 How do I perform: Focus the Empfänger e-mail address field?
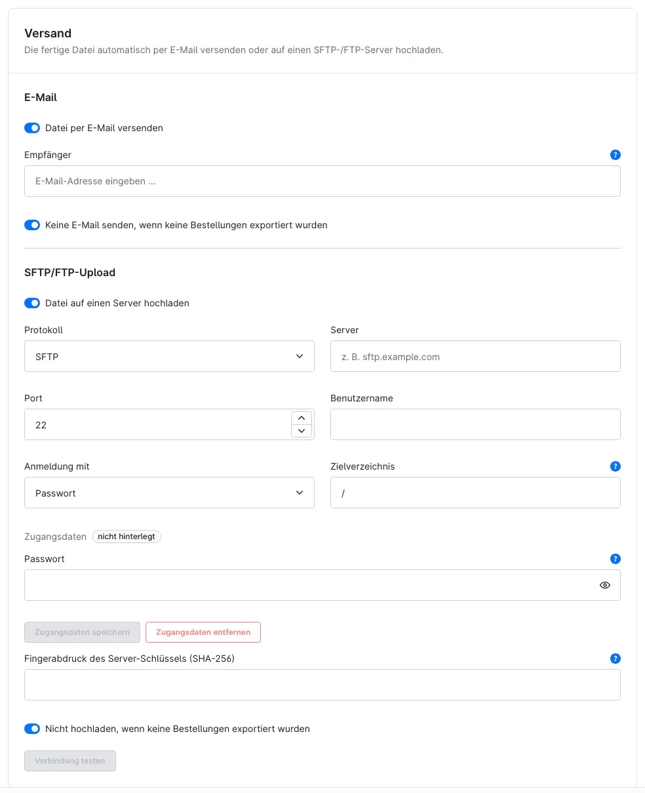pos(322,181)
